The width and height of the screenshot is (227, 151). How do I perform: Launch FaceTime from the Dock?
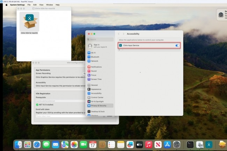click(83, 144)
